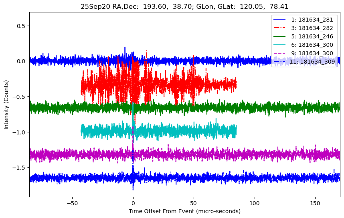This screenshot has height=218, width=344.
Task: Click y-axis tick label '−1.5'
Action: pyautogui.click(x=19, y=168)
